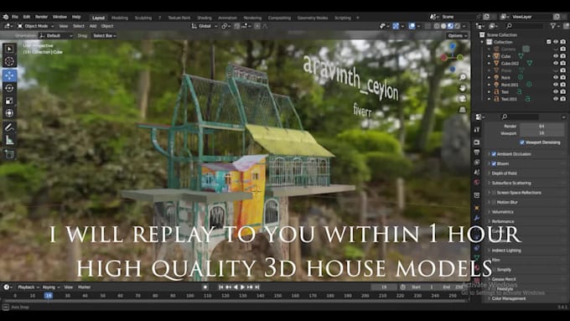Enable the Motion Blur checkbox
This screenshot has width=570, height=321.
[494, 202]
